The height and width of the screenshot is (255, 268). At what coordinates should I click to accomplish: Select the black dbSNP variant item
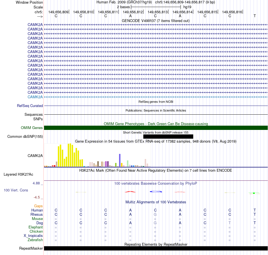click(168, 137)
